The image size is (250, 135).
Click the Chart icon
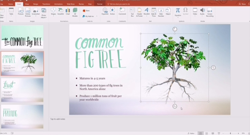(68, 11)
